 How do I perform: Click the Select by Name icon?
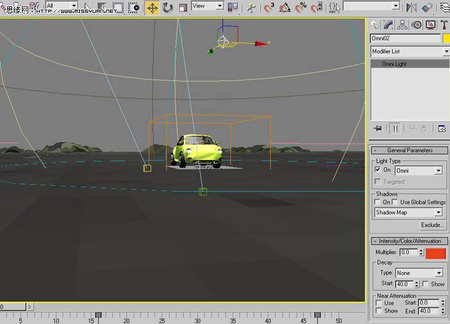pos(102,8)
